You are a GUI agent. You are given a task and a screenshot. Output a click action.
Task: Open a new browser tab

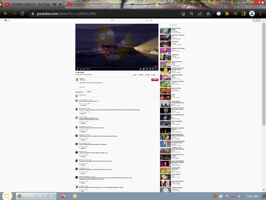click(x=132, y=5)
